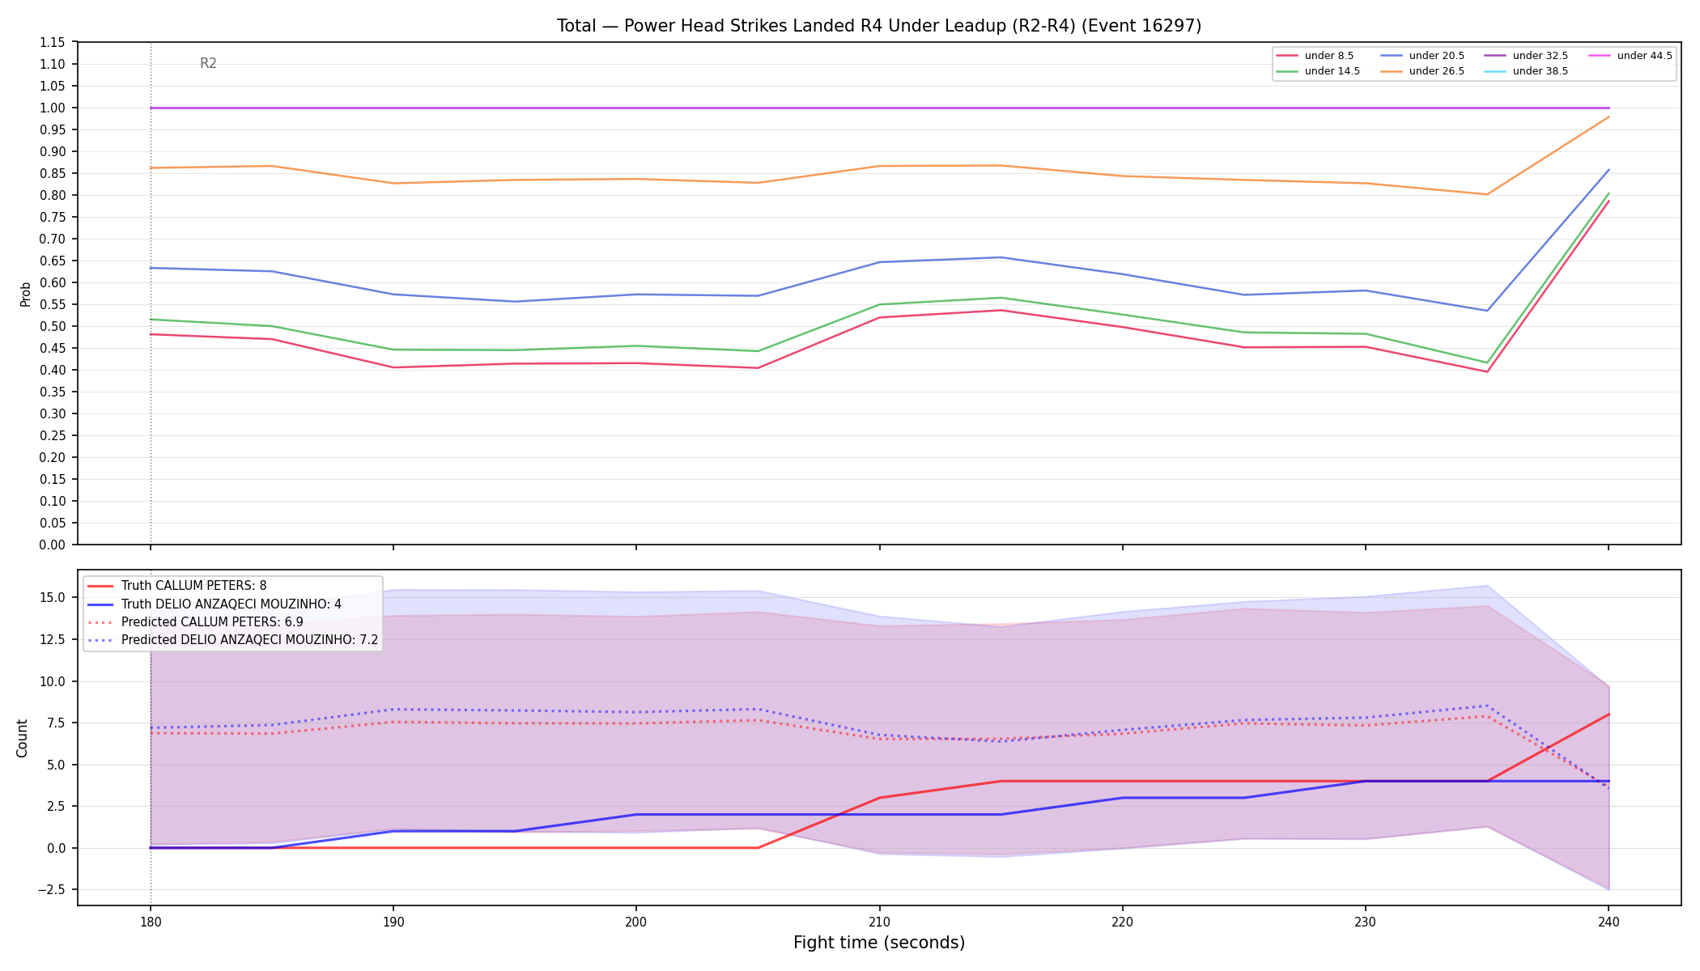Click the 15.0 tick on Count axis
Viewport: 1700px width, 971px height.
click(53, 597)
